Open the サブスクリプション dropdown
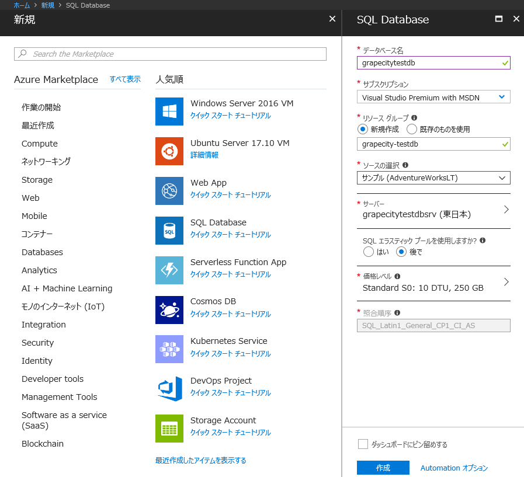The height and width of the screenshot is (477, 524). click(x=433, y=97)
